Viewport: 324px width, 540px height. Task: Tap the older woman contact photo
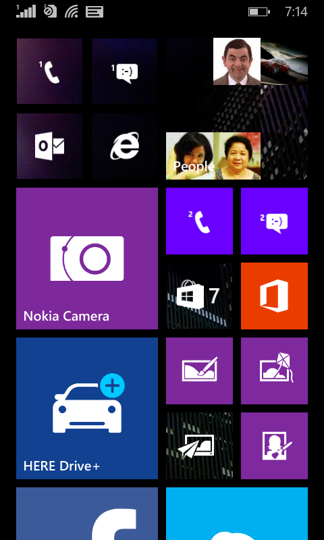237,156
